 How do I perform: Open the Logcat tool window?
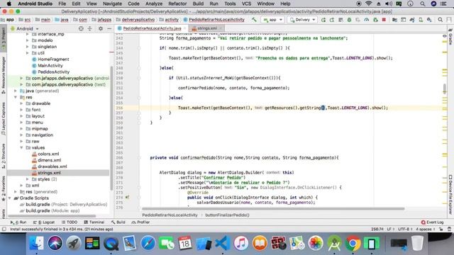pyautogui.click(x=44, y=222)
